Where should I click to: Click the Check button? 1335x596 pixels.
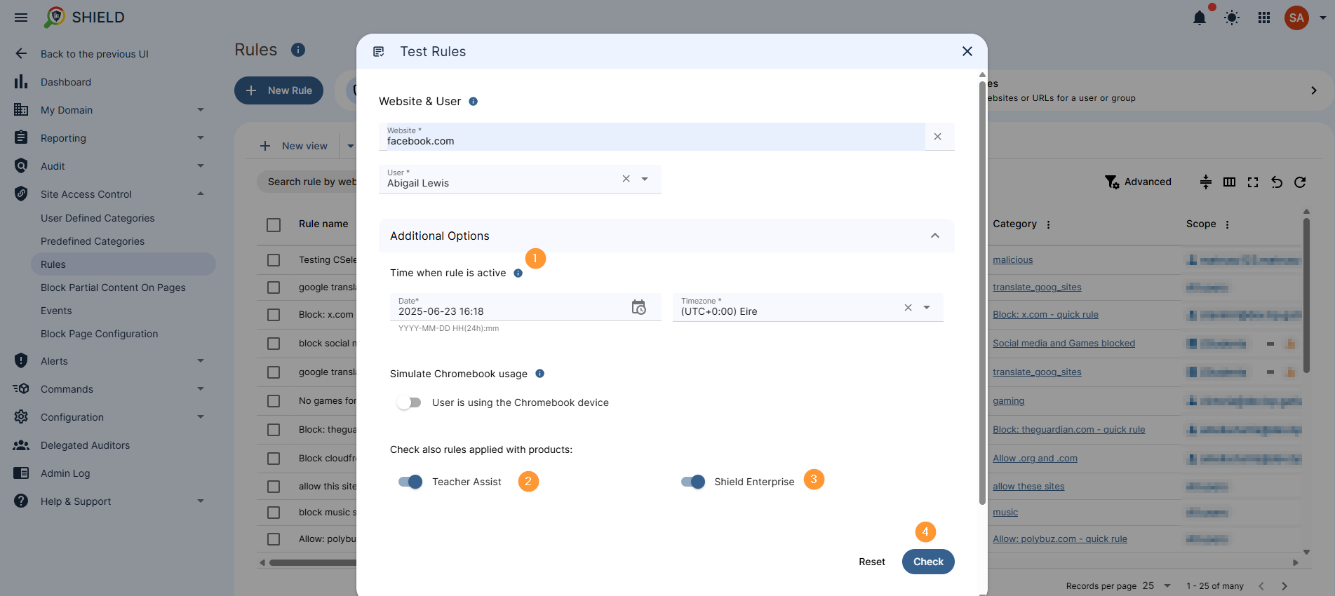click(928, 562)
